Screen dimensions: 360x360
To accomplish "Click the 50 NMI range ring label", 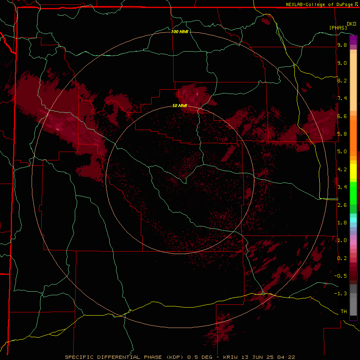I will tap(180, 106).
